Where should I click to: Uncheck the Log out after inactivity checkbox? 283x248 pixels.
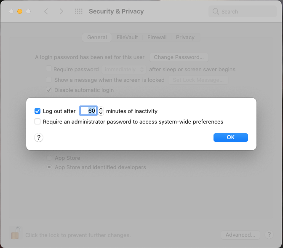37,111
